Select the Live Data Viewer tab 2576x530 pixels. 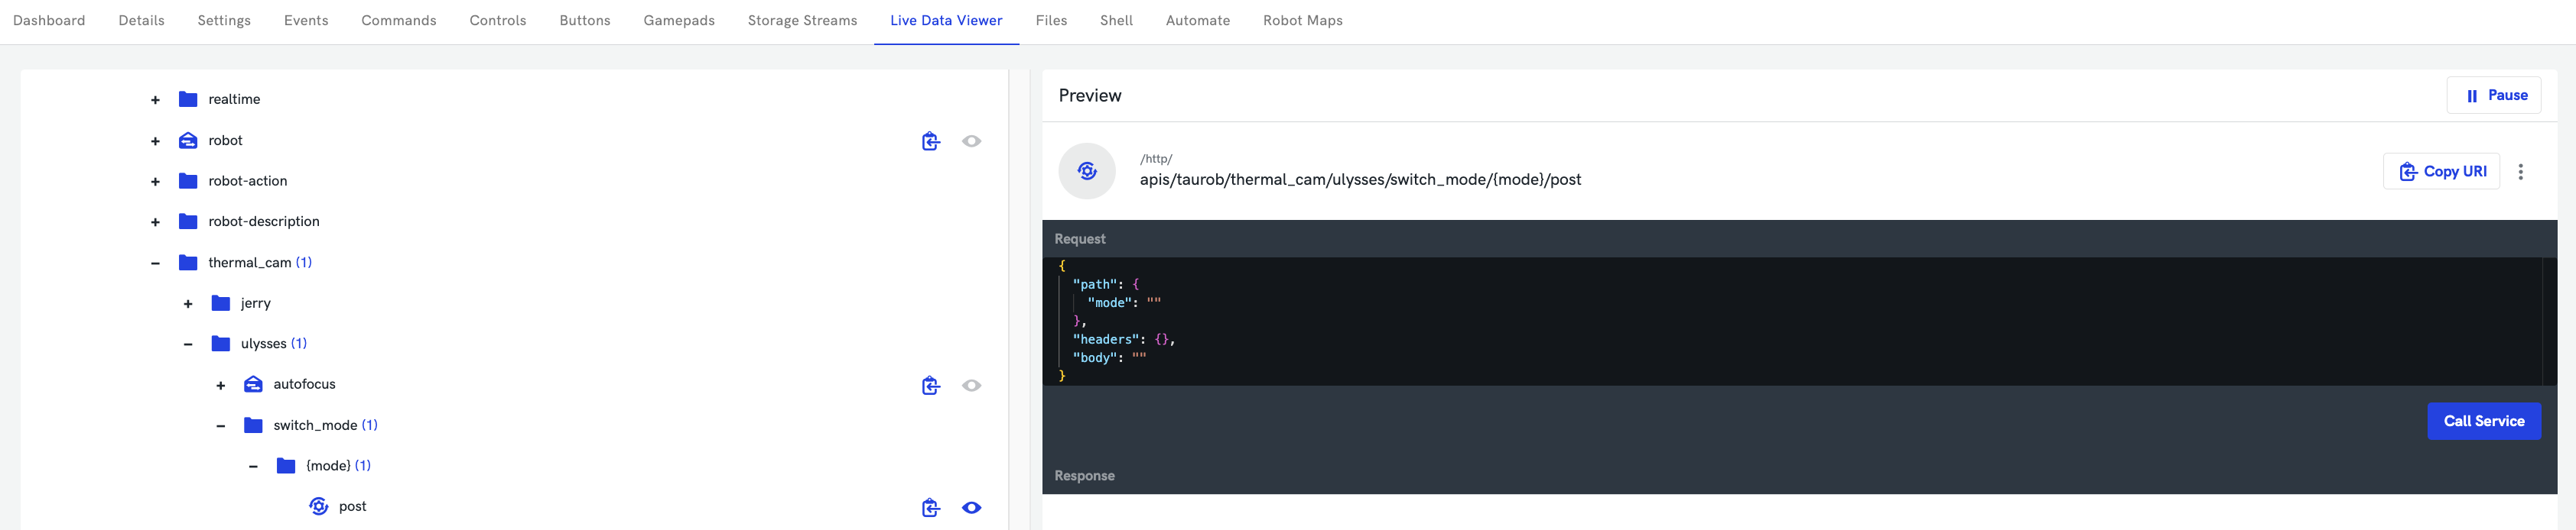tap(946, 20)
